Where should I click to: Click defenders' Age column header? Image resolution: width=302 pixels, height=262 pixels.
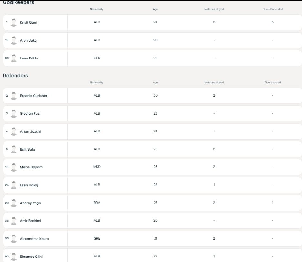pyautogui.click(x=155, y=82)
